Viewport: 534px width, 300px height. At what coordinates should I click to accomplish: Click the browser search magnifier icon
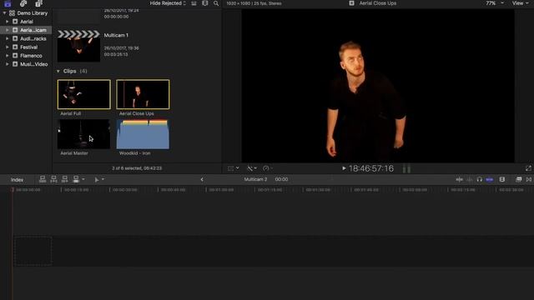coord(216,3)
